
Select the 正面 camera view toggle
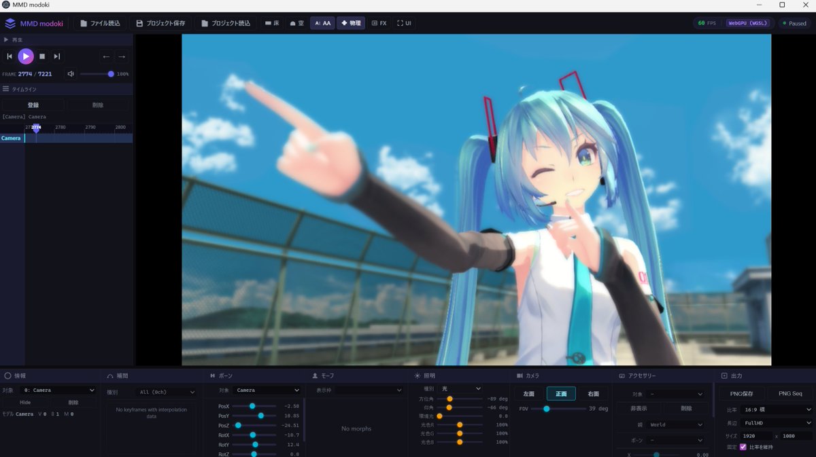[x=560, y=393]
